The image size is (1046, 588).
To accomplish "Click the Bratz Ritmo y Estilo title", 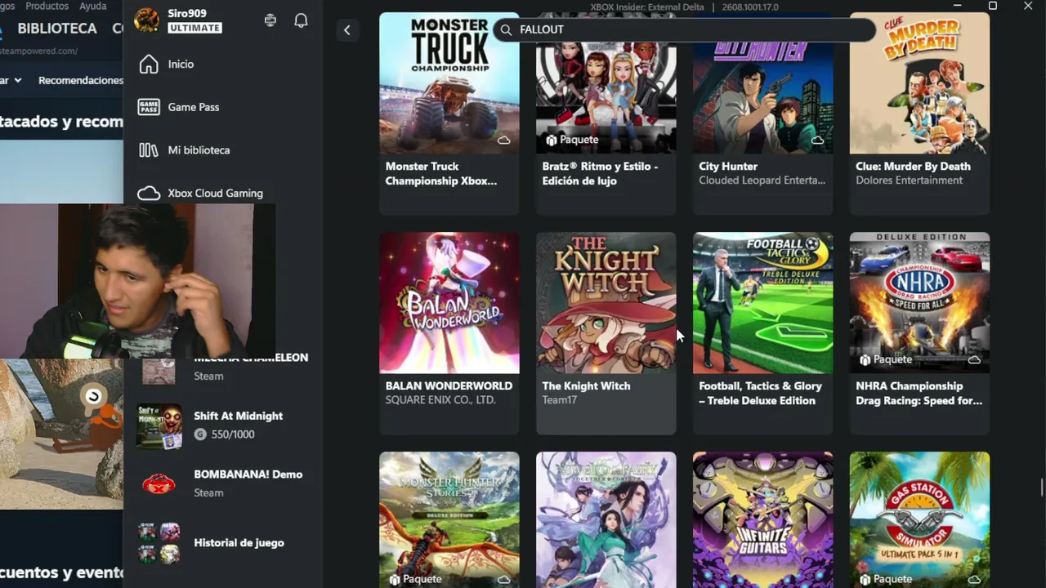I will point(600,174).
